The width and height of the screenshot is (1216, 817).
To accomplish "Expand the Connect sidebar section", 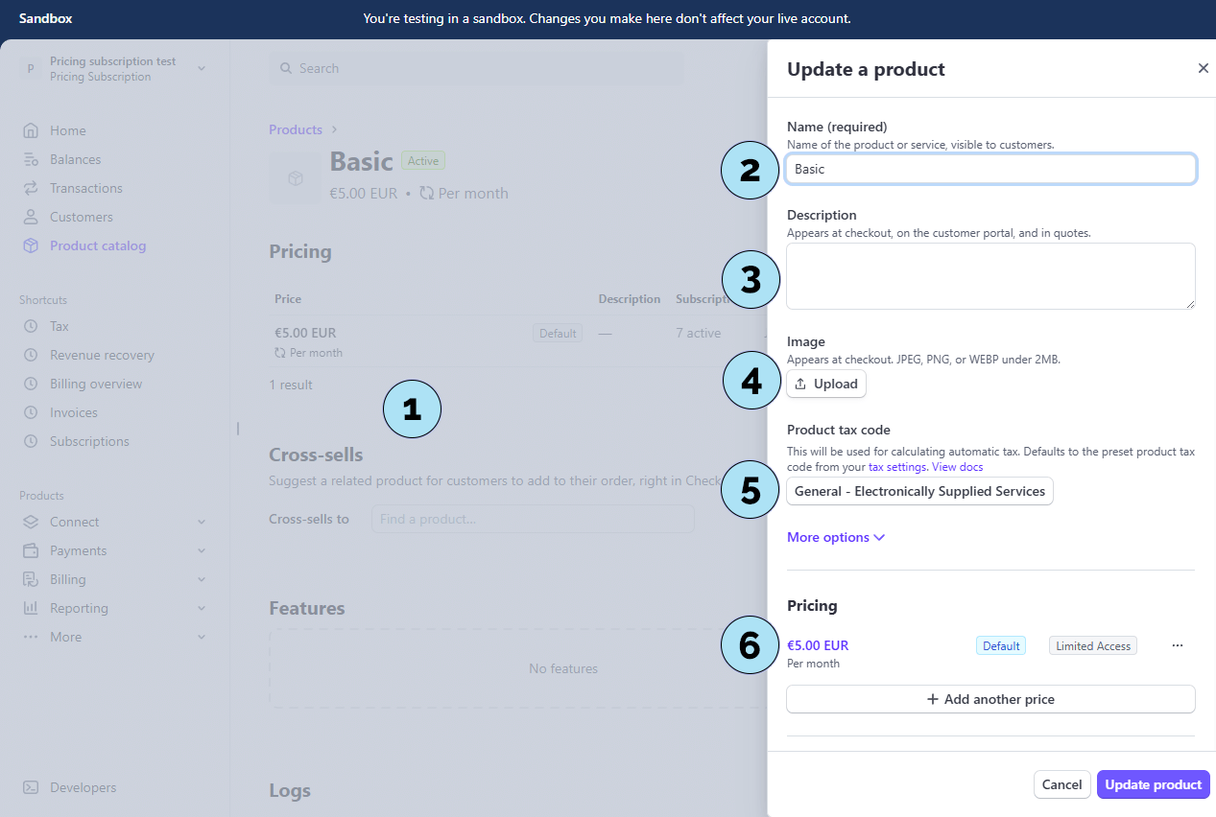I will click(201, 522).
